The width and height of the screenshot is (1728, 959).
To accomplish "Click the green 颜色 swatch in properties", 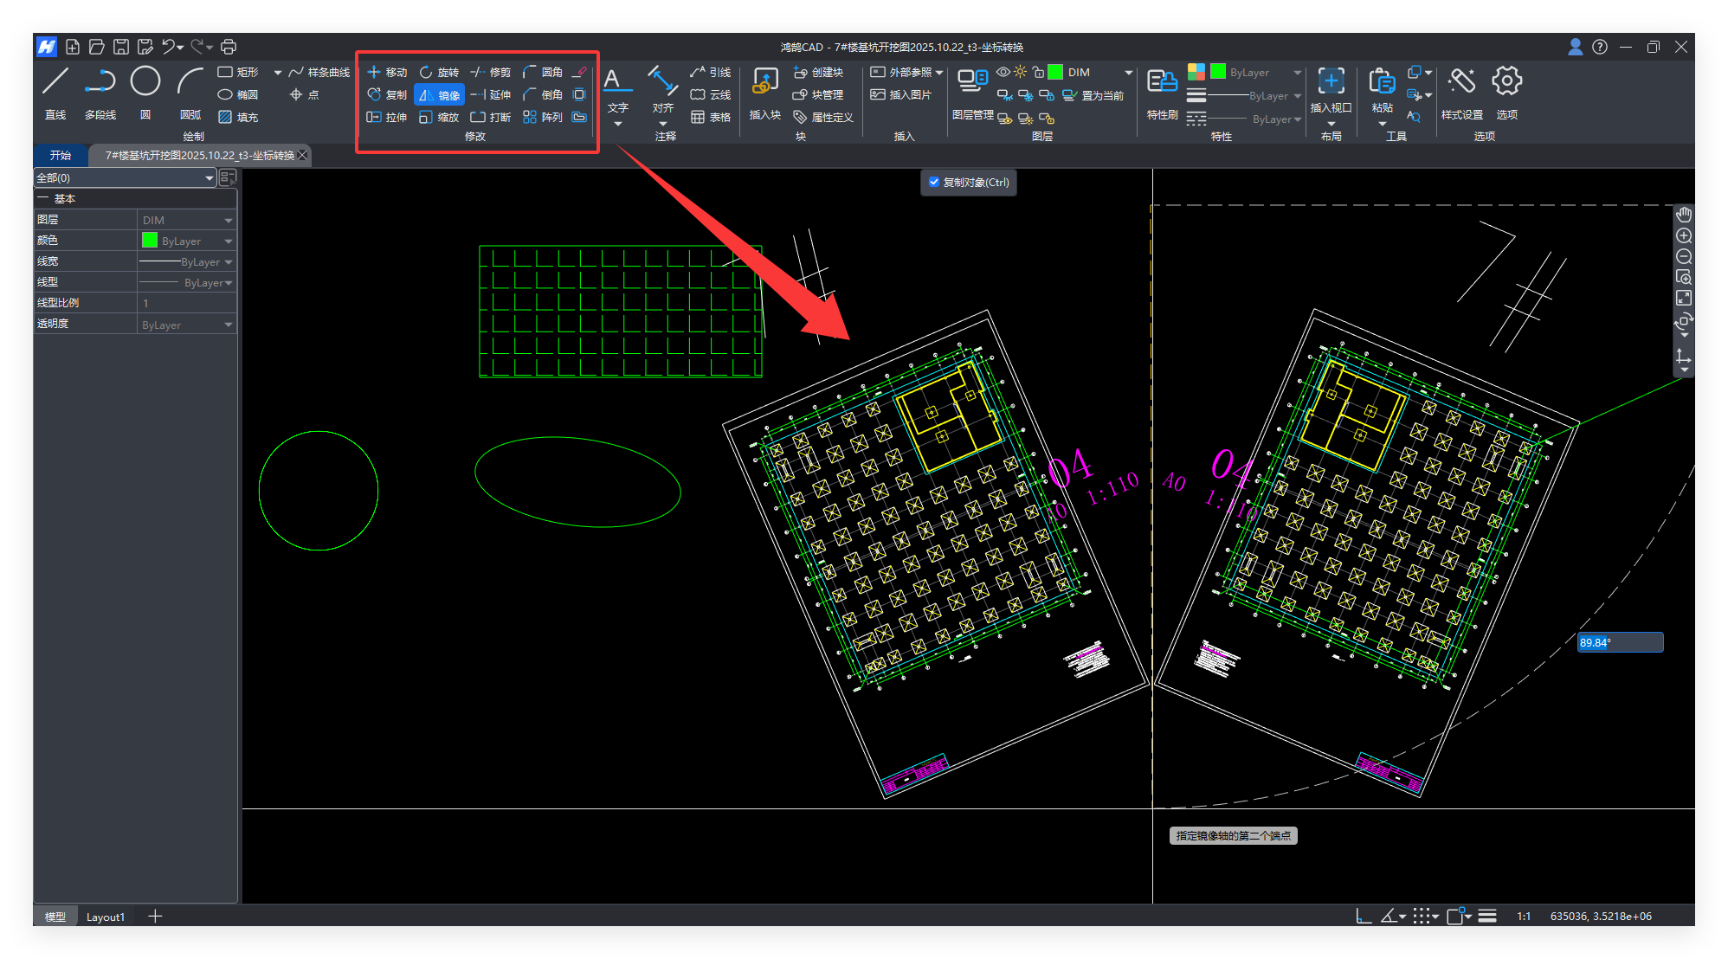I will [150, 241].
